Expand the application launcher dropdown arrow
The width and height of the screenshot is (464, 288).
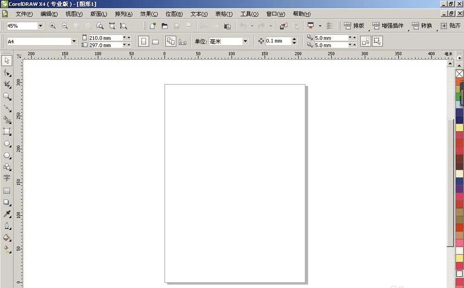tap(320, 26)
